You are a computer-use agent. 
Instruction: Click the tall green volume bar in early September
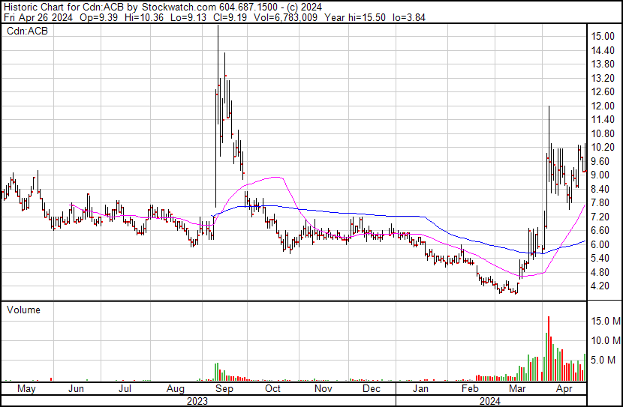point(218,372)
